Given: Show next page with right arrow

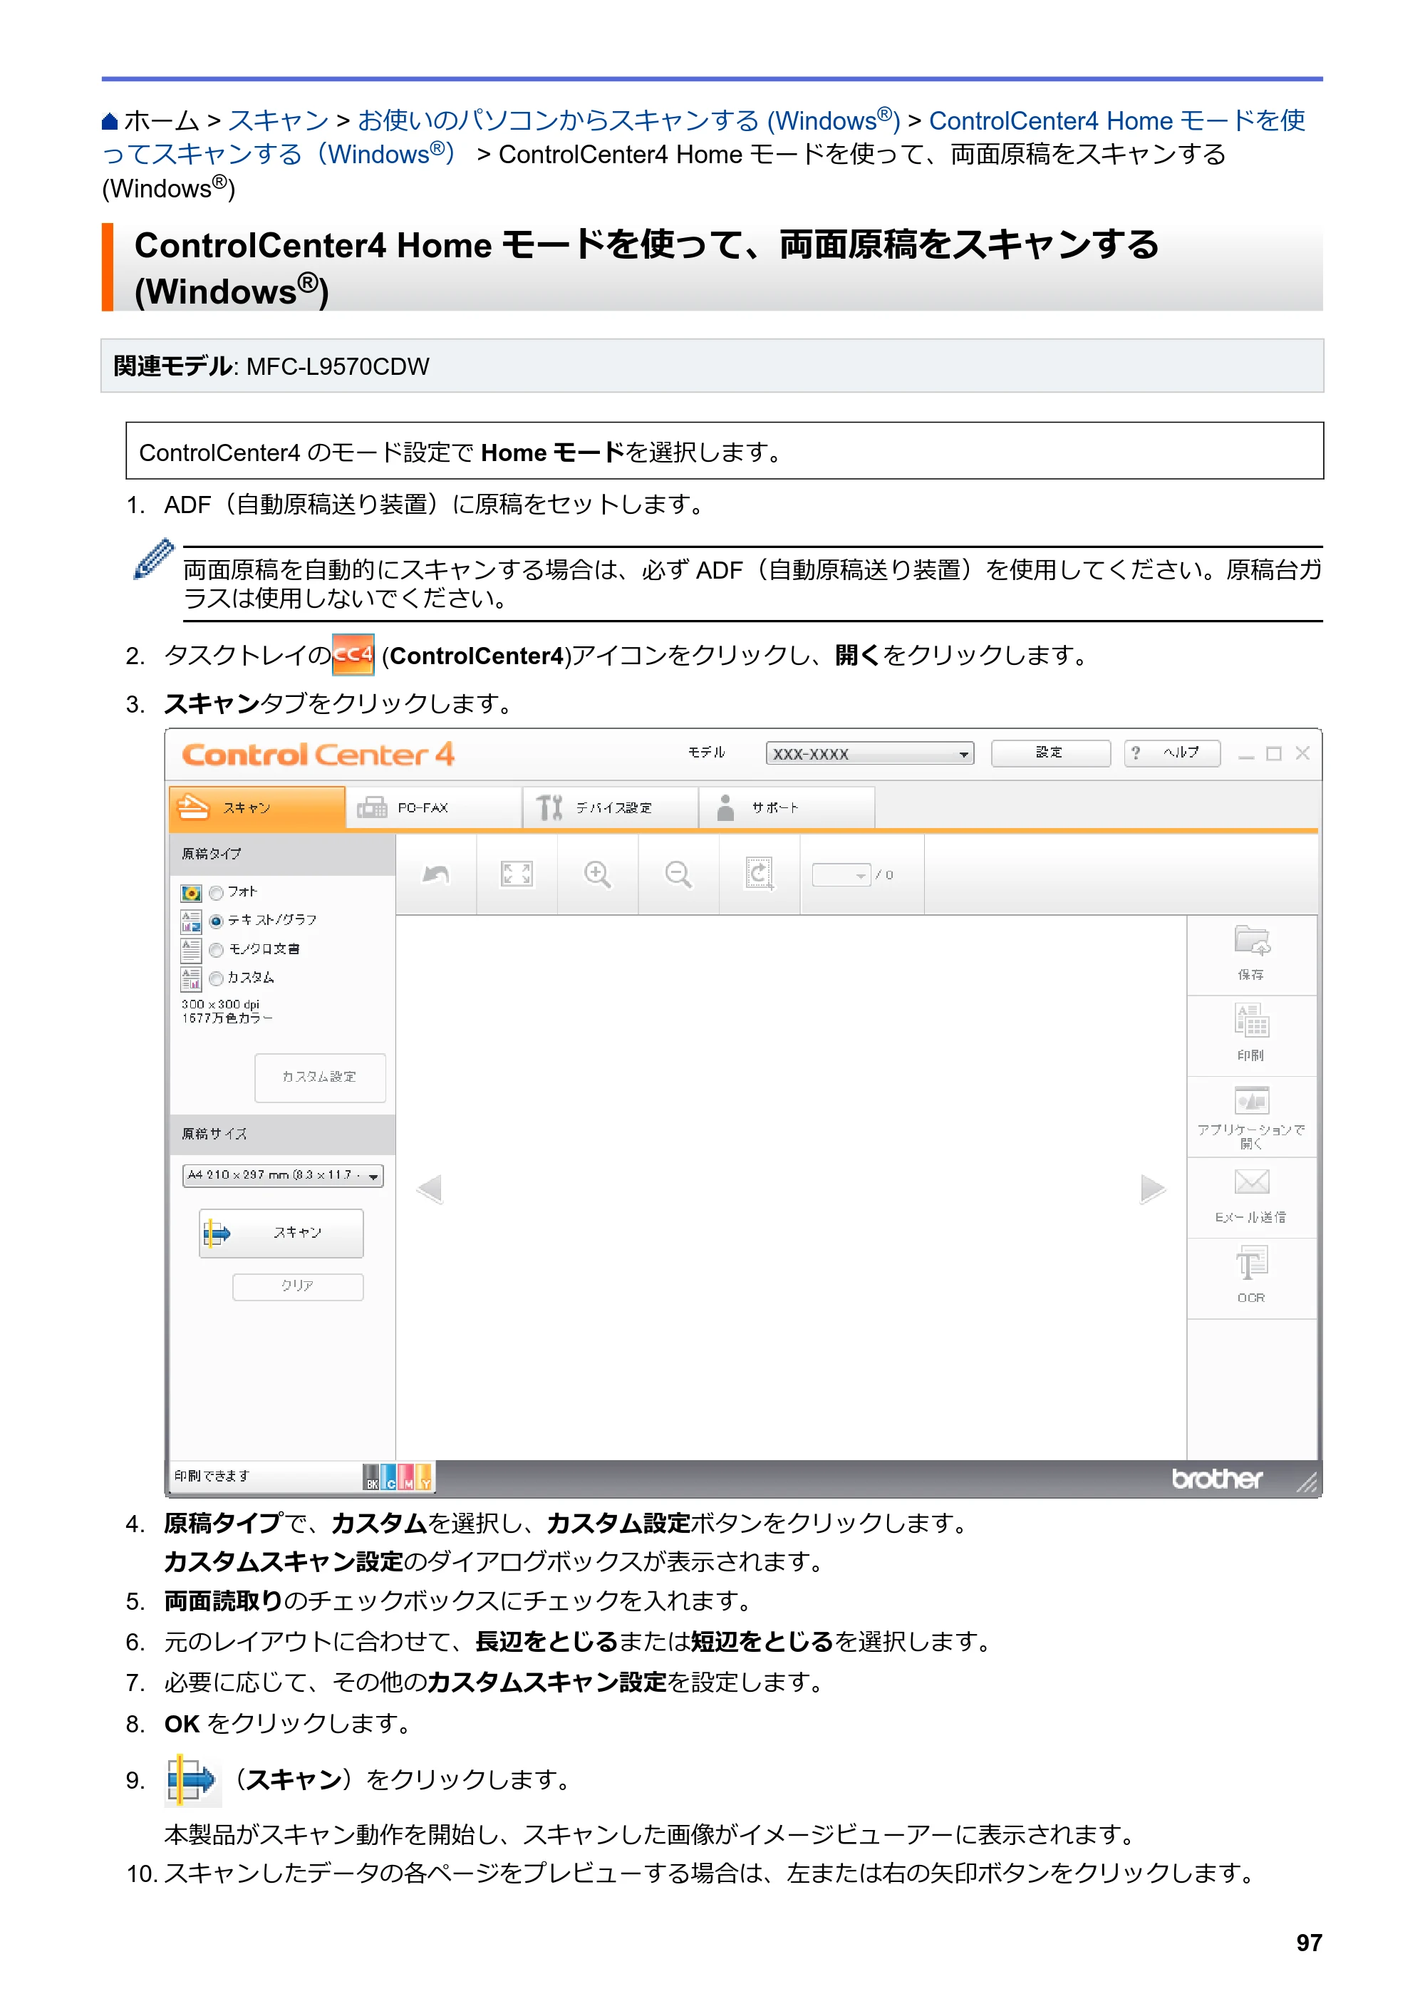Looking at the screenshot, I should click(1153, 1189).
